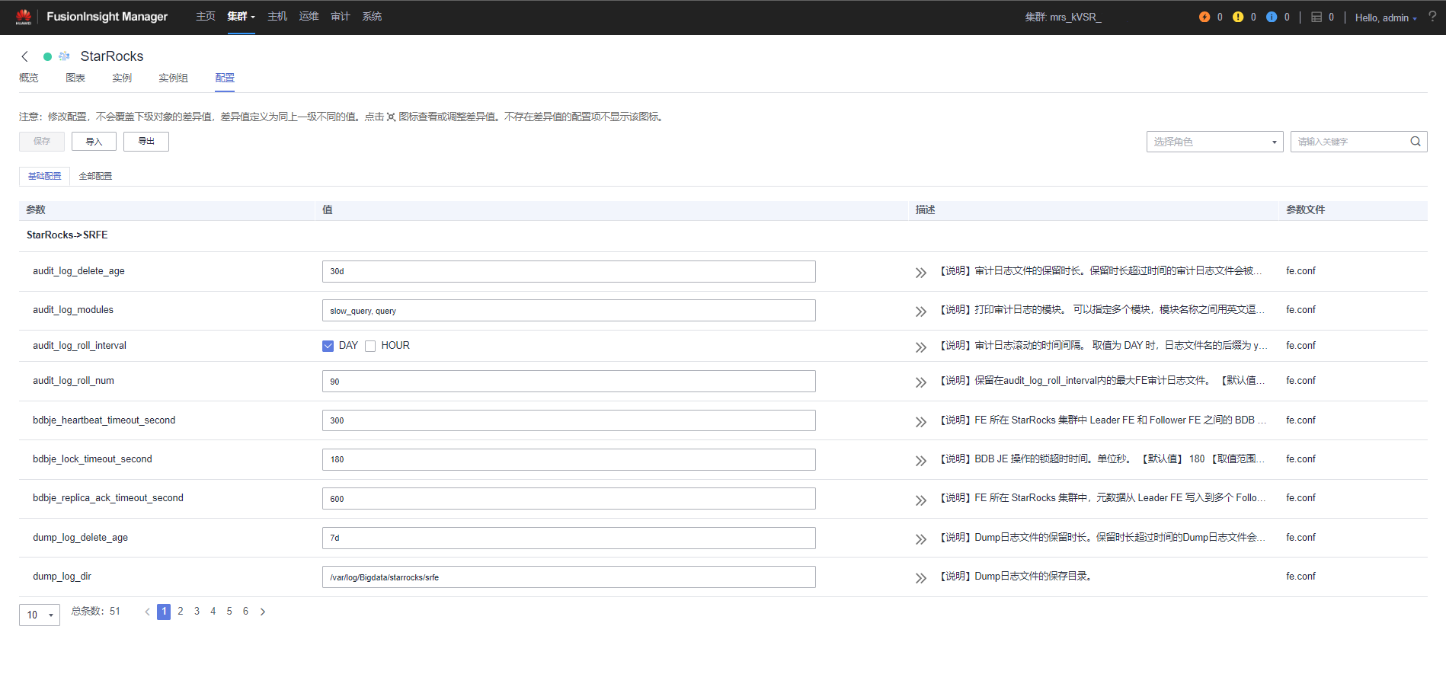
Task: Expand description for audit_log_roll_interval
Action: (x=921, y=347)
